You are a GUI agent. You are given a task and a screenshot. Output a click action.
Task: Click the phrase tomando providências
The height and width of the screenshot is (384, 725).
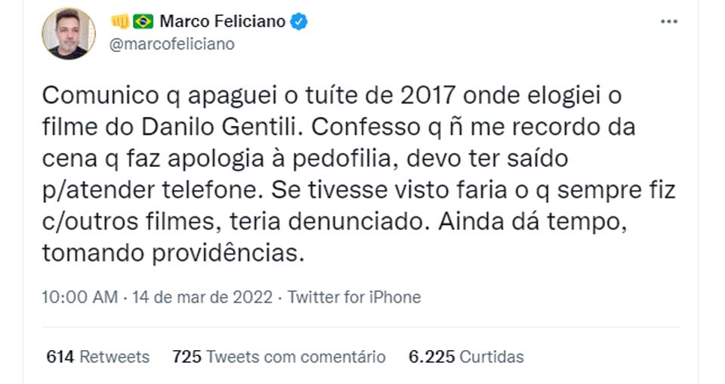tap(174, 253)
